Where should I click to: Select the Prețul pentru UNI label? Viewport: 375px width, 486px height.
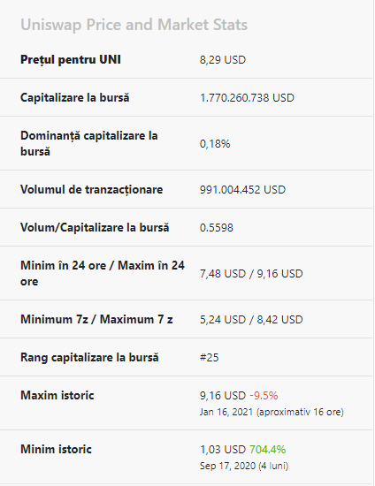pyautogui.click(x=71, y=59)
